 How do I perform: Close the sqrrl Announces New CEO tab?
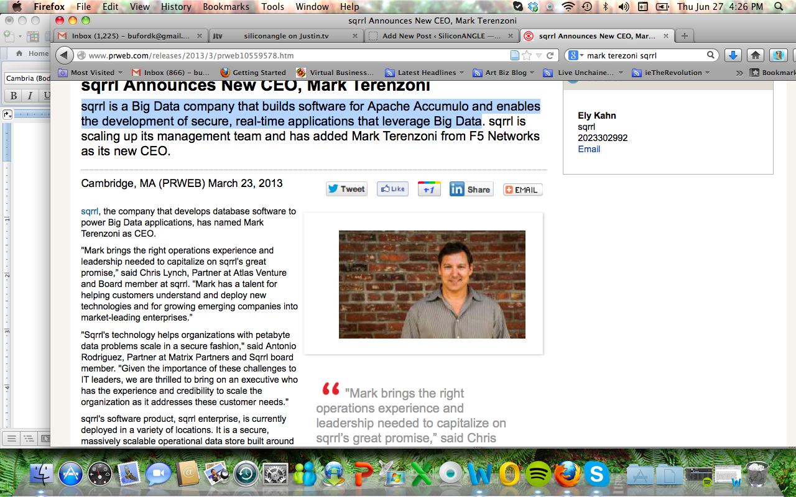pyautogui.click(x=665, y=36)
